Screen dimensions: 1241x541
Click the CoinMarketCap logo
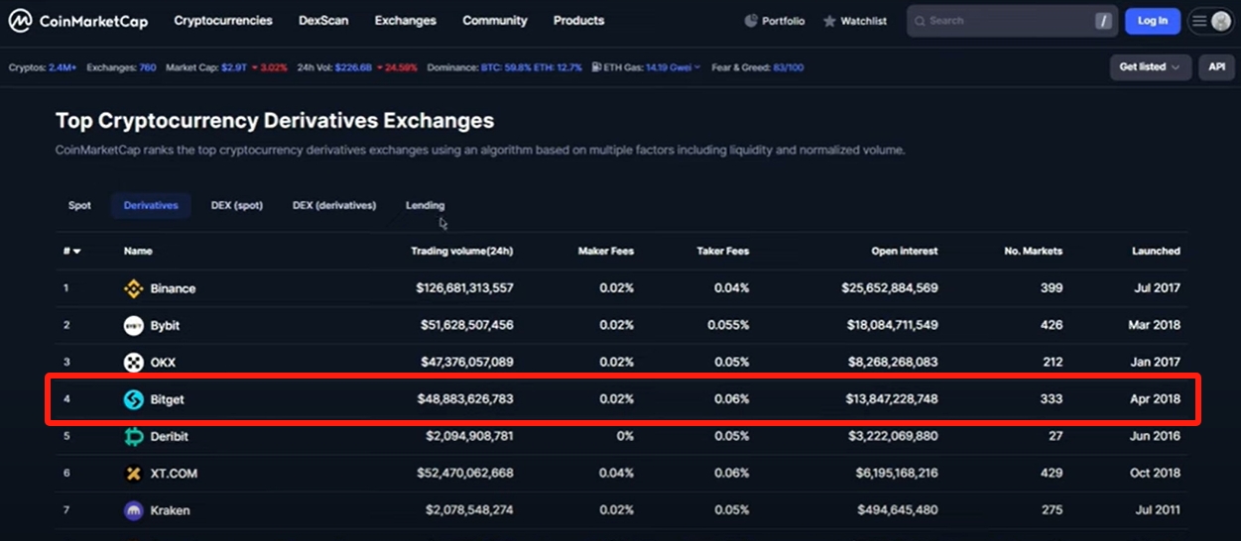(76, 20)
